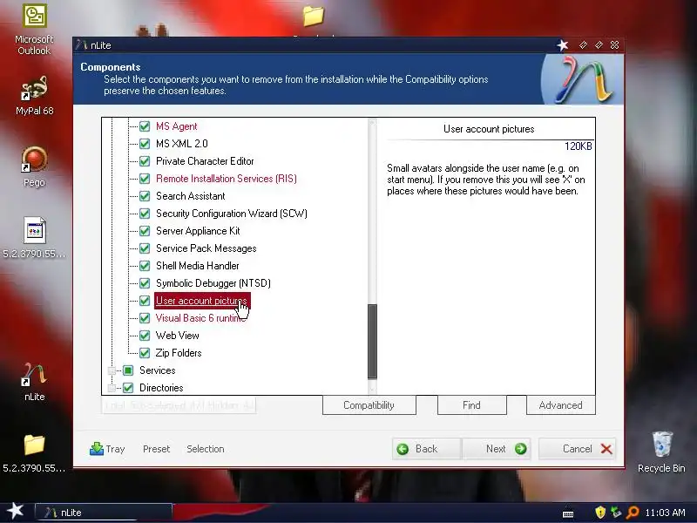Toggle Private Character Editor checkbox
Screen dimensions: 697x523
point(145,161)
